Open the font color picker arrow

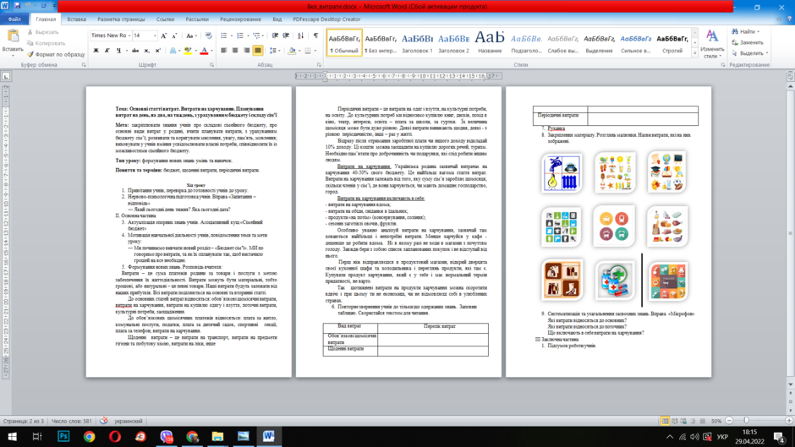point(211,51)
